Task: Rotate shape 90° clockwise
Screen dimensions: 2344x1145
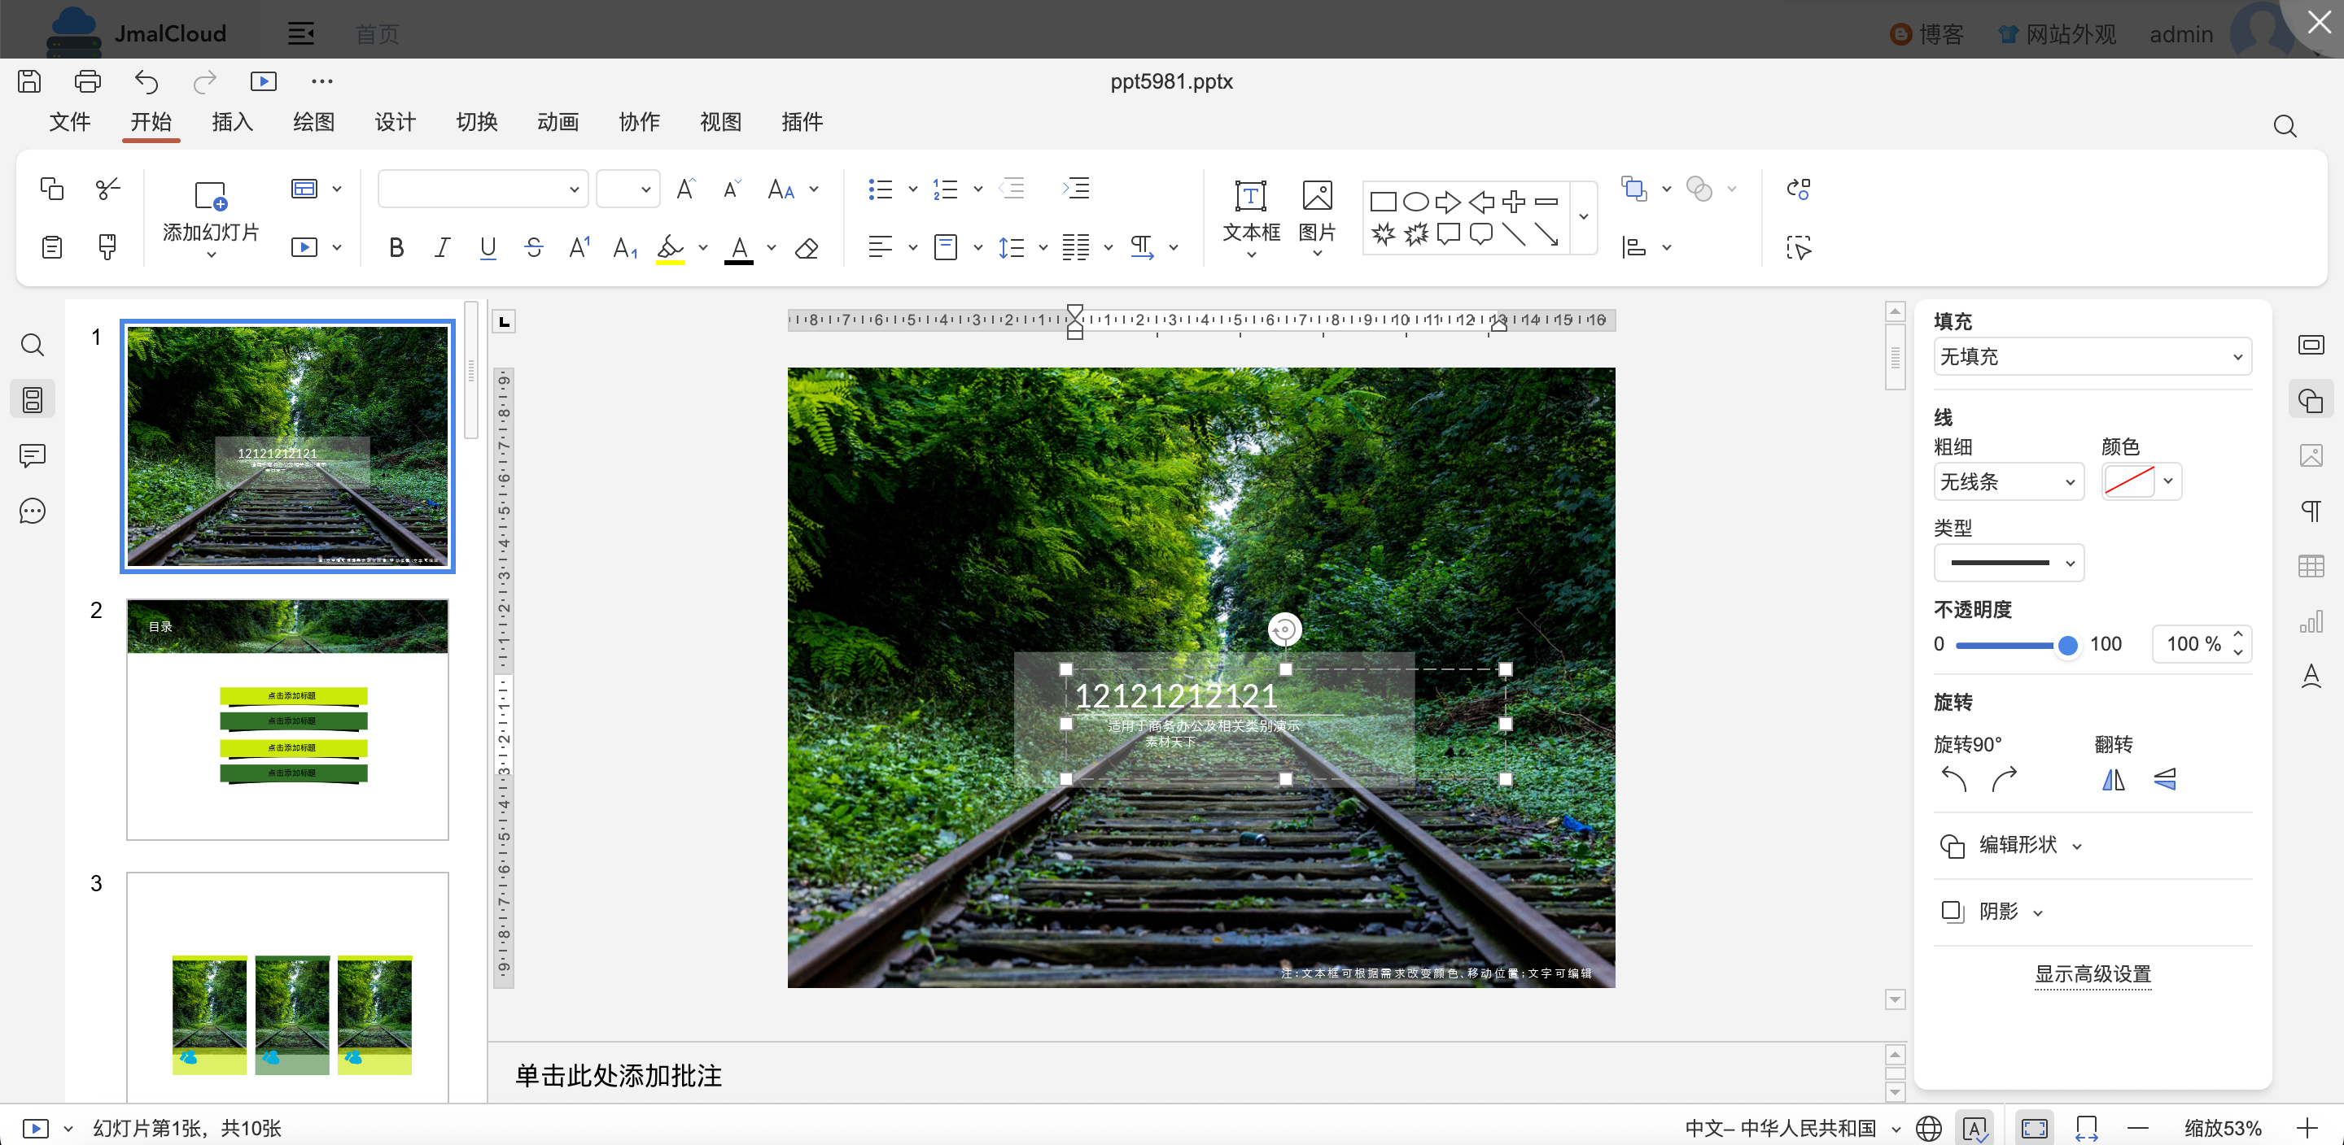Action: pos(2004,779)
